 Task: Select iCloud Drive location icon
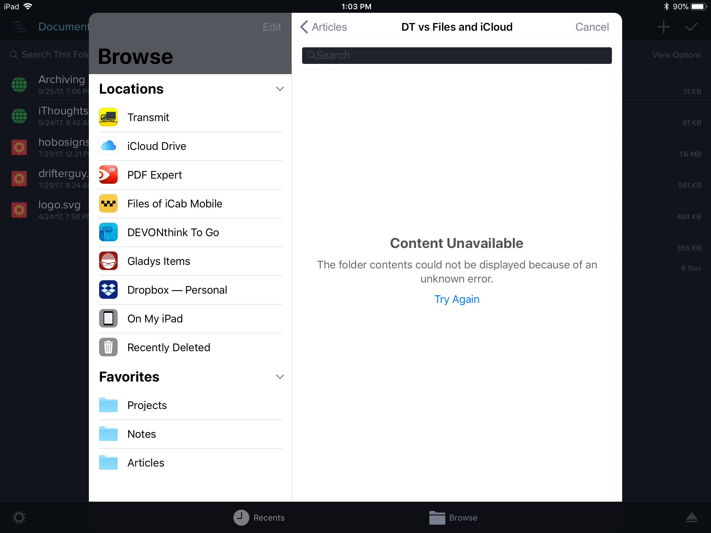pyautogui.click(x=108, y=146)
